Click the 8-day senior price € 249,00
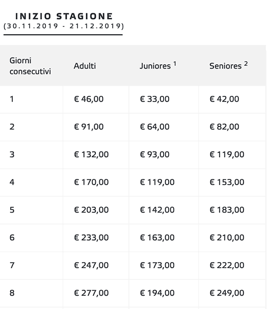 [227, 293]
